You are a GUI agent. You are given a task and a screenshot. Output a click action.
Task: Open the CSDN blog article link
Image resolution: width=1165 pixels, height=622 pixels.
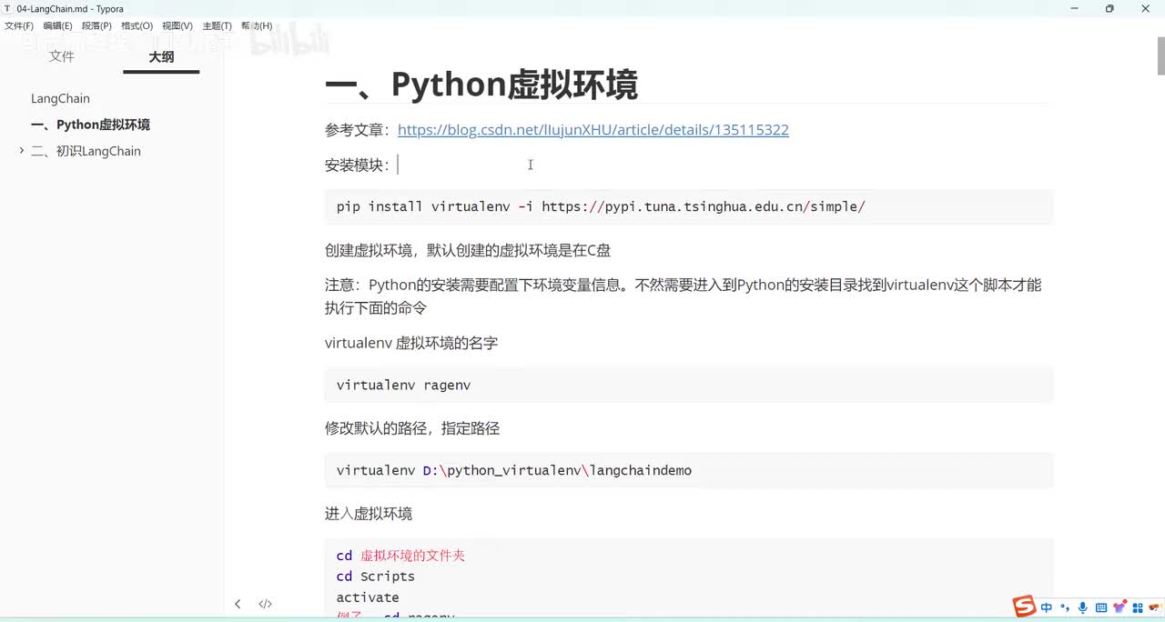593,129
